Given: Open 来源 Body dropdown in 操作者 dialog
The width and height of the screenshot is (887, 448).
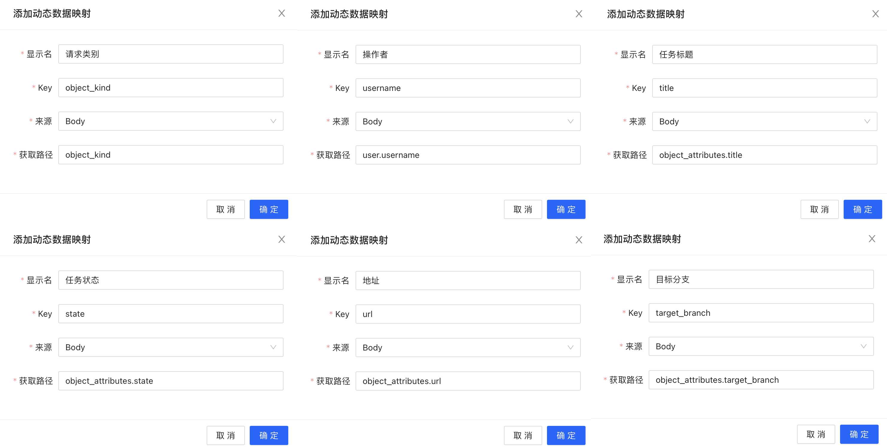Looking at the screenshot, I should point(468,121).
